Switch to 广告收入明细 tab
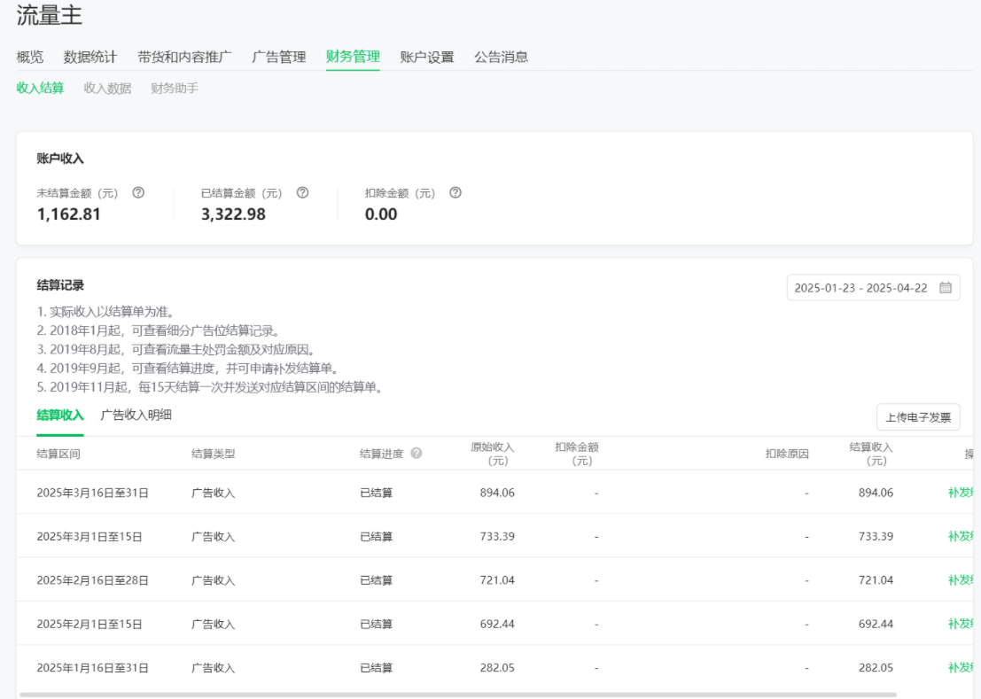This screenshot has height=699, width=981. tap(136, 416)
